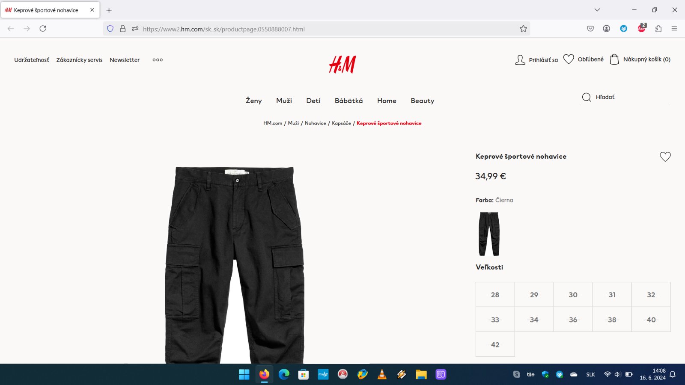
Task: Add product to favorites via heart icon
Action: 665,157
